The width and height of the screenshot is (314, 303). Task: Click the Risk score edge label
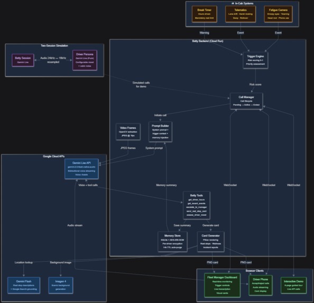(x=255, y=85)
